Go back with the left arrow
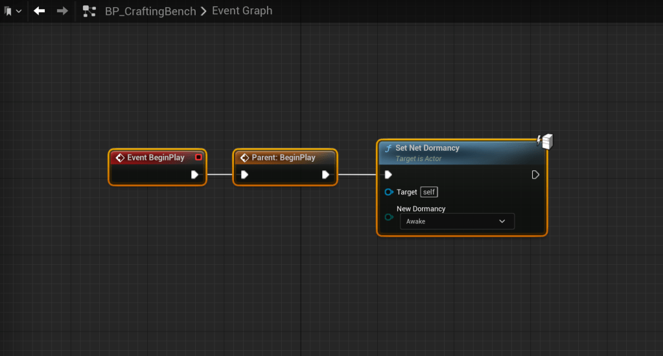Screen dimensions: 663x356 (40, 11)
